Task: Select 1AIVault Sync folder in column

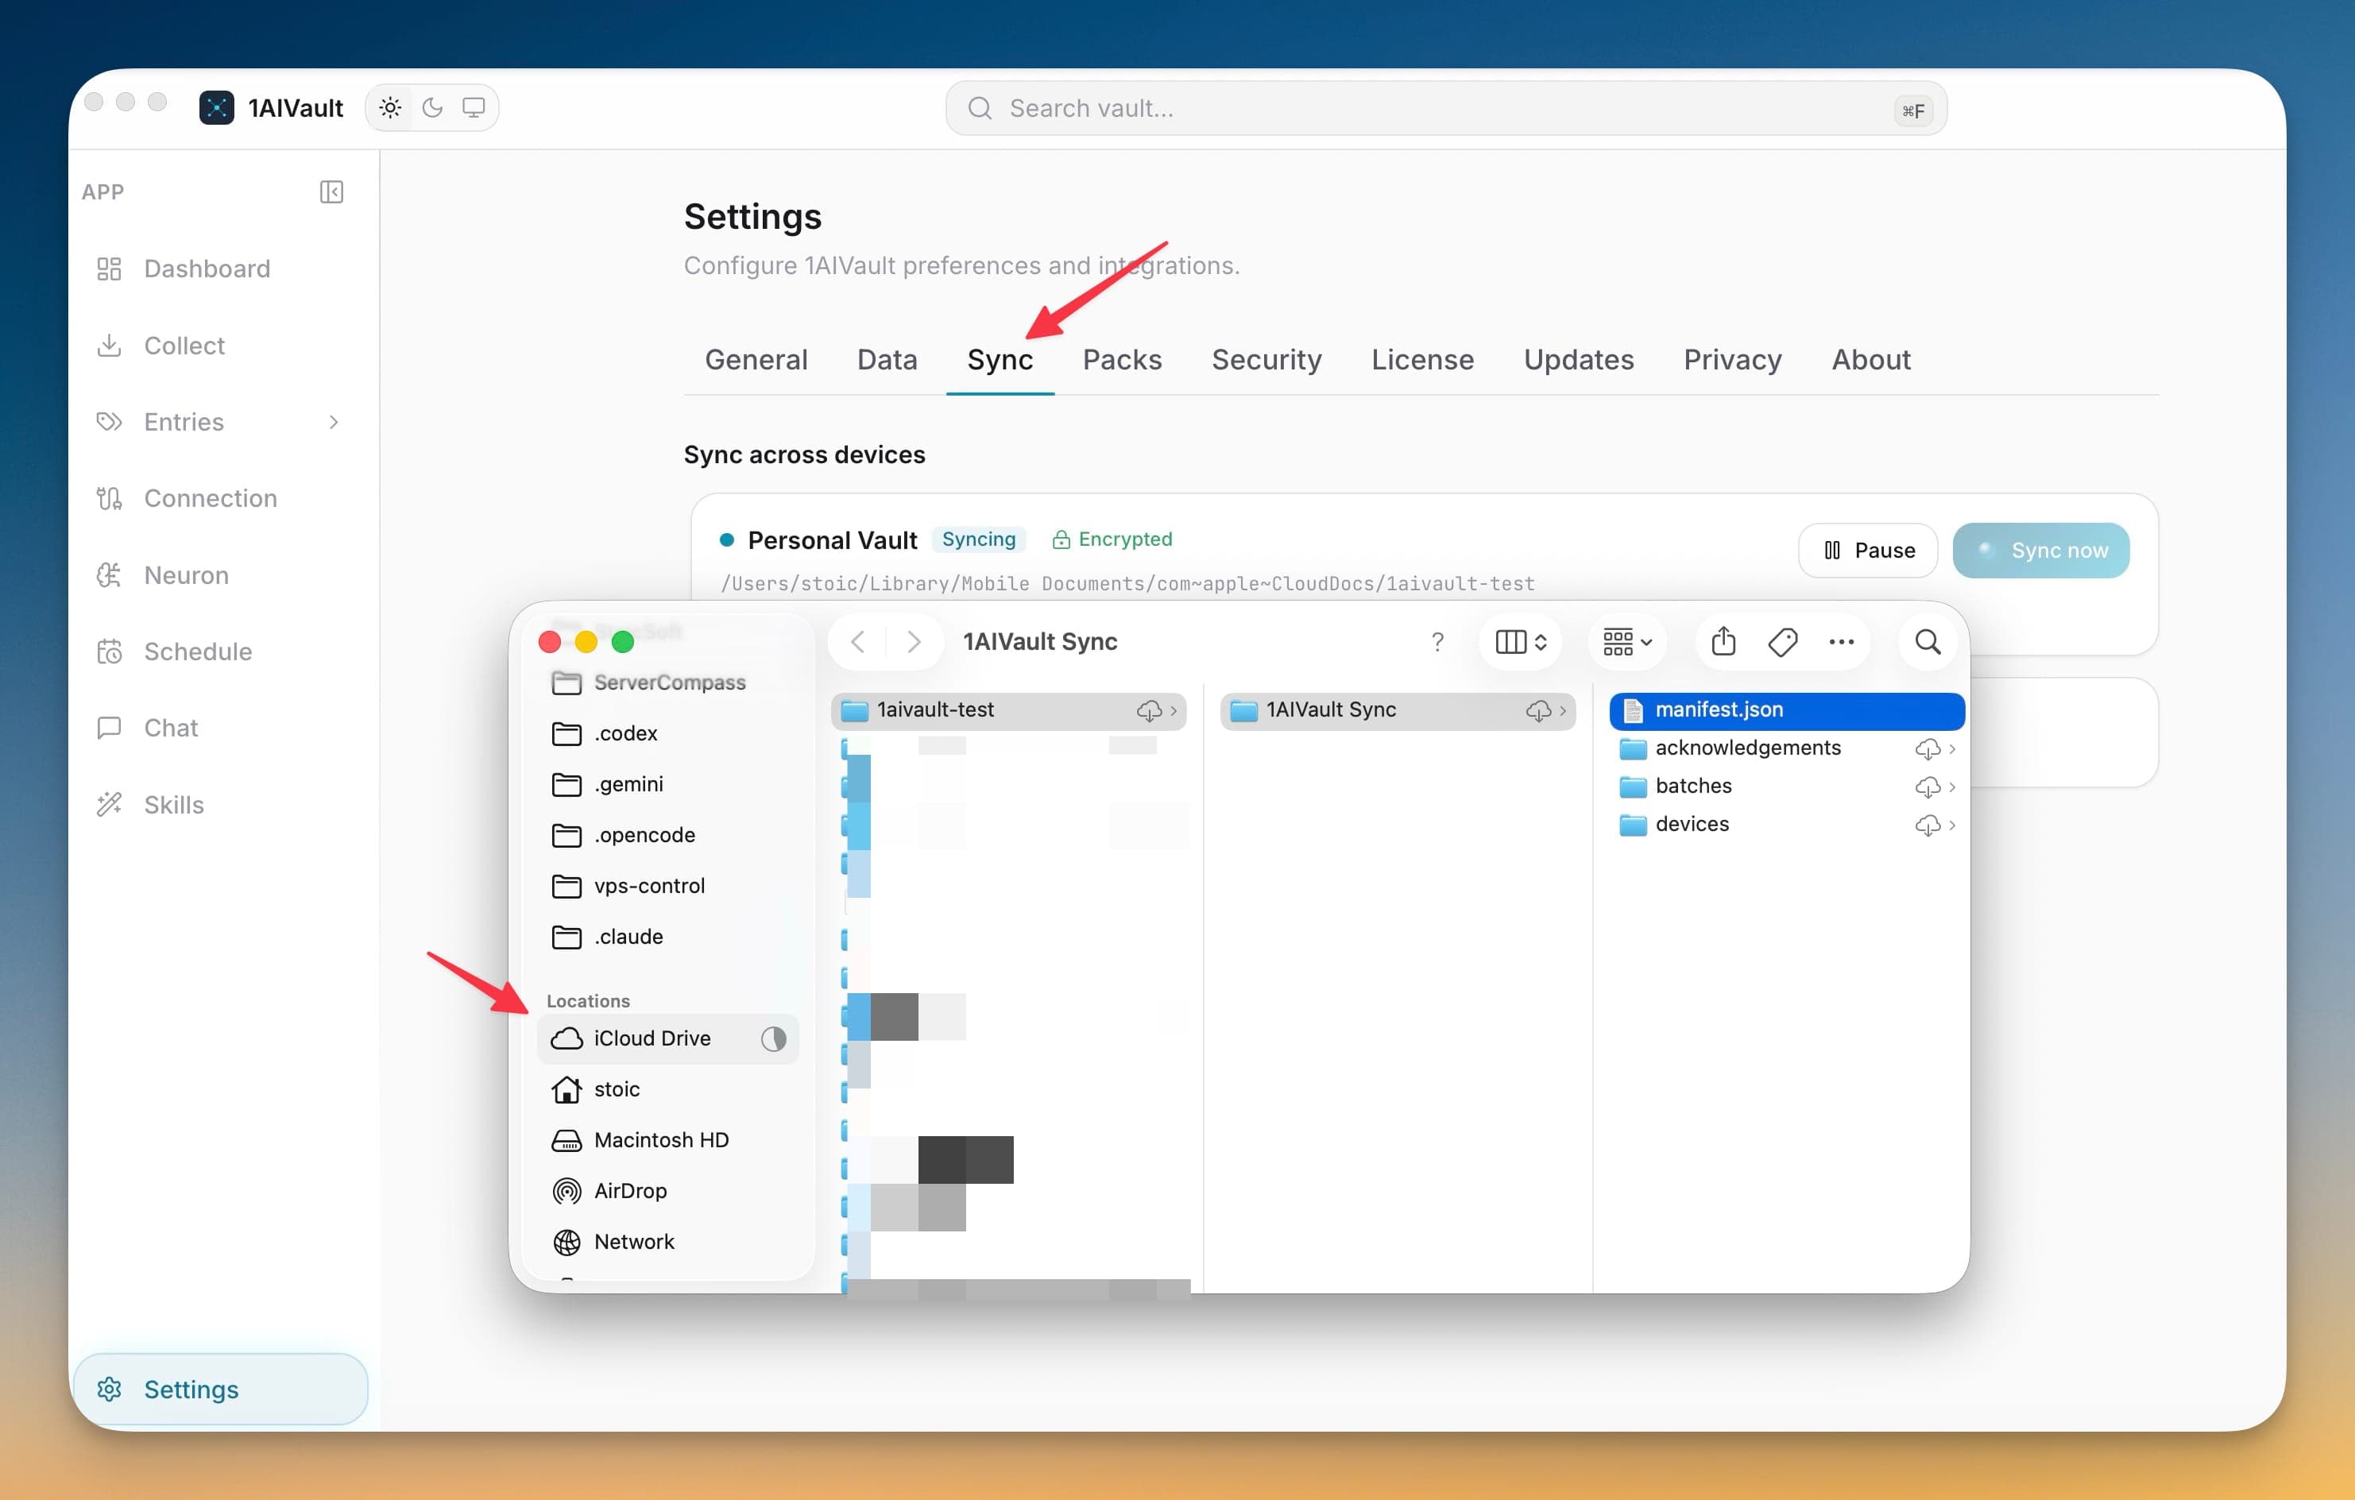Action: coord(1398,711)
